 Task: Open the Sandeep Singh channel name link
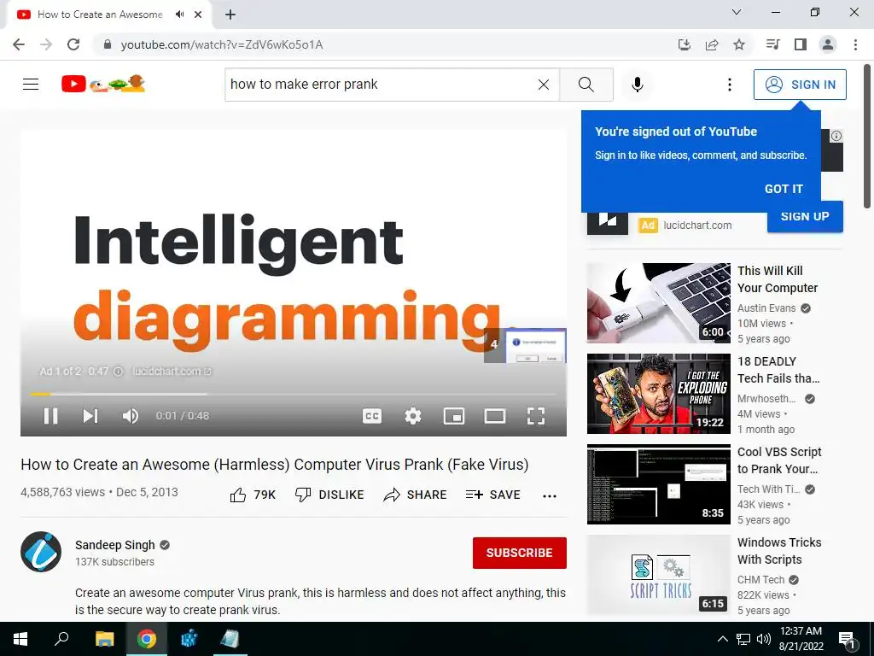pyautogui.click(x=115, y=545)
